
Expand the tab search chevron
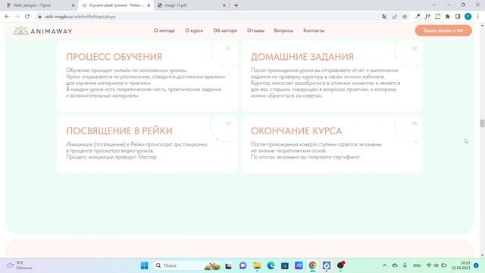pos(434,5)
